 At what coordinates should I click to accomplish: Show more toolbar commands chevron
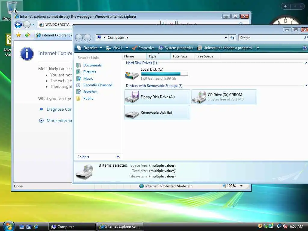point(257,48)
